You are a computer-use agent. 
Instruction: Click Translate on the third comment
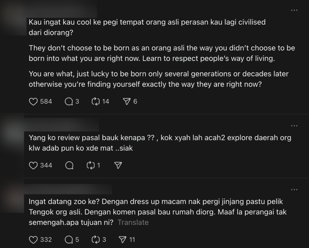coord(133,222)
